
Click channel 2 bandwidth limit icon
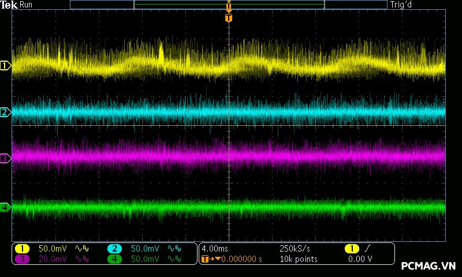[174, 249]
